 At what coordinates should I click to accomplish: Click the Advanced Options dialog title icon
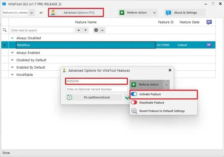click(64, 70)
